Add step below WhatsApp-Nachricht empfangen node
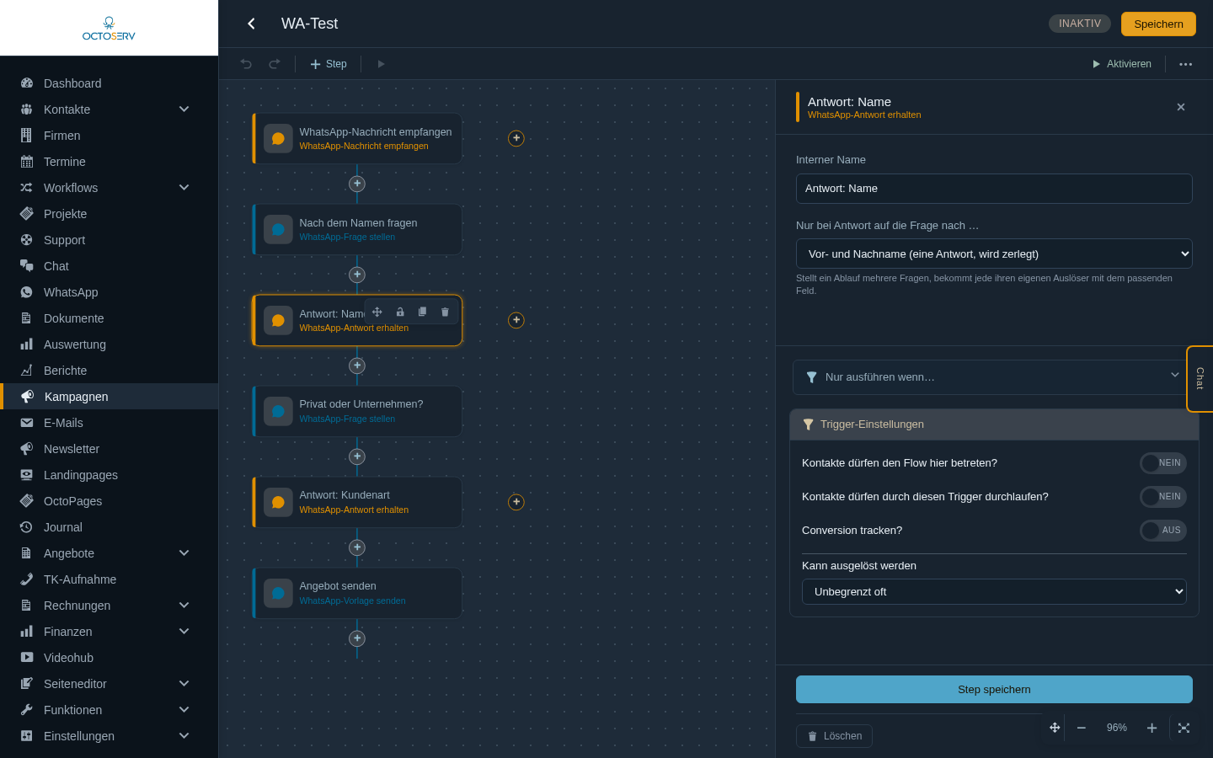 click(x=357, y=184)
